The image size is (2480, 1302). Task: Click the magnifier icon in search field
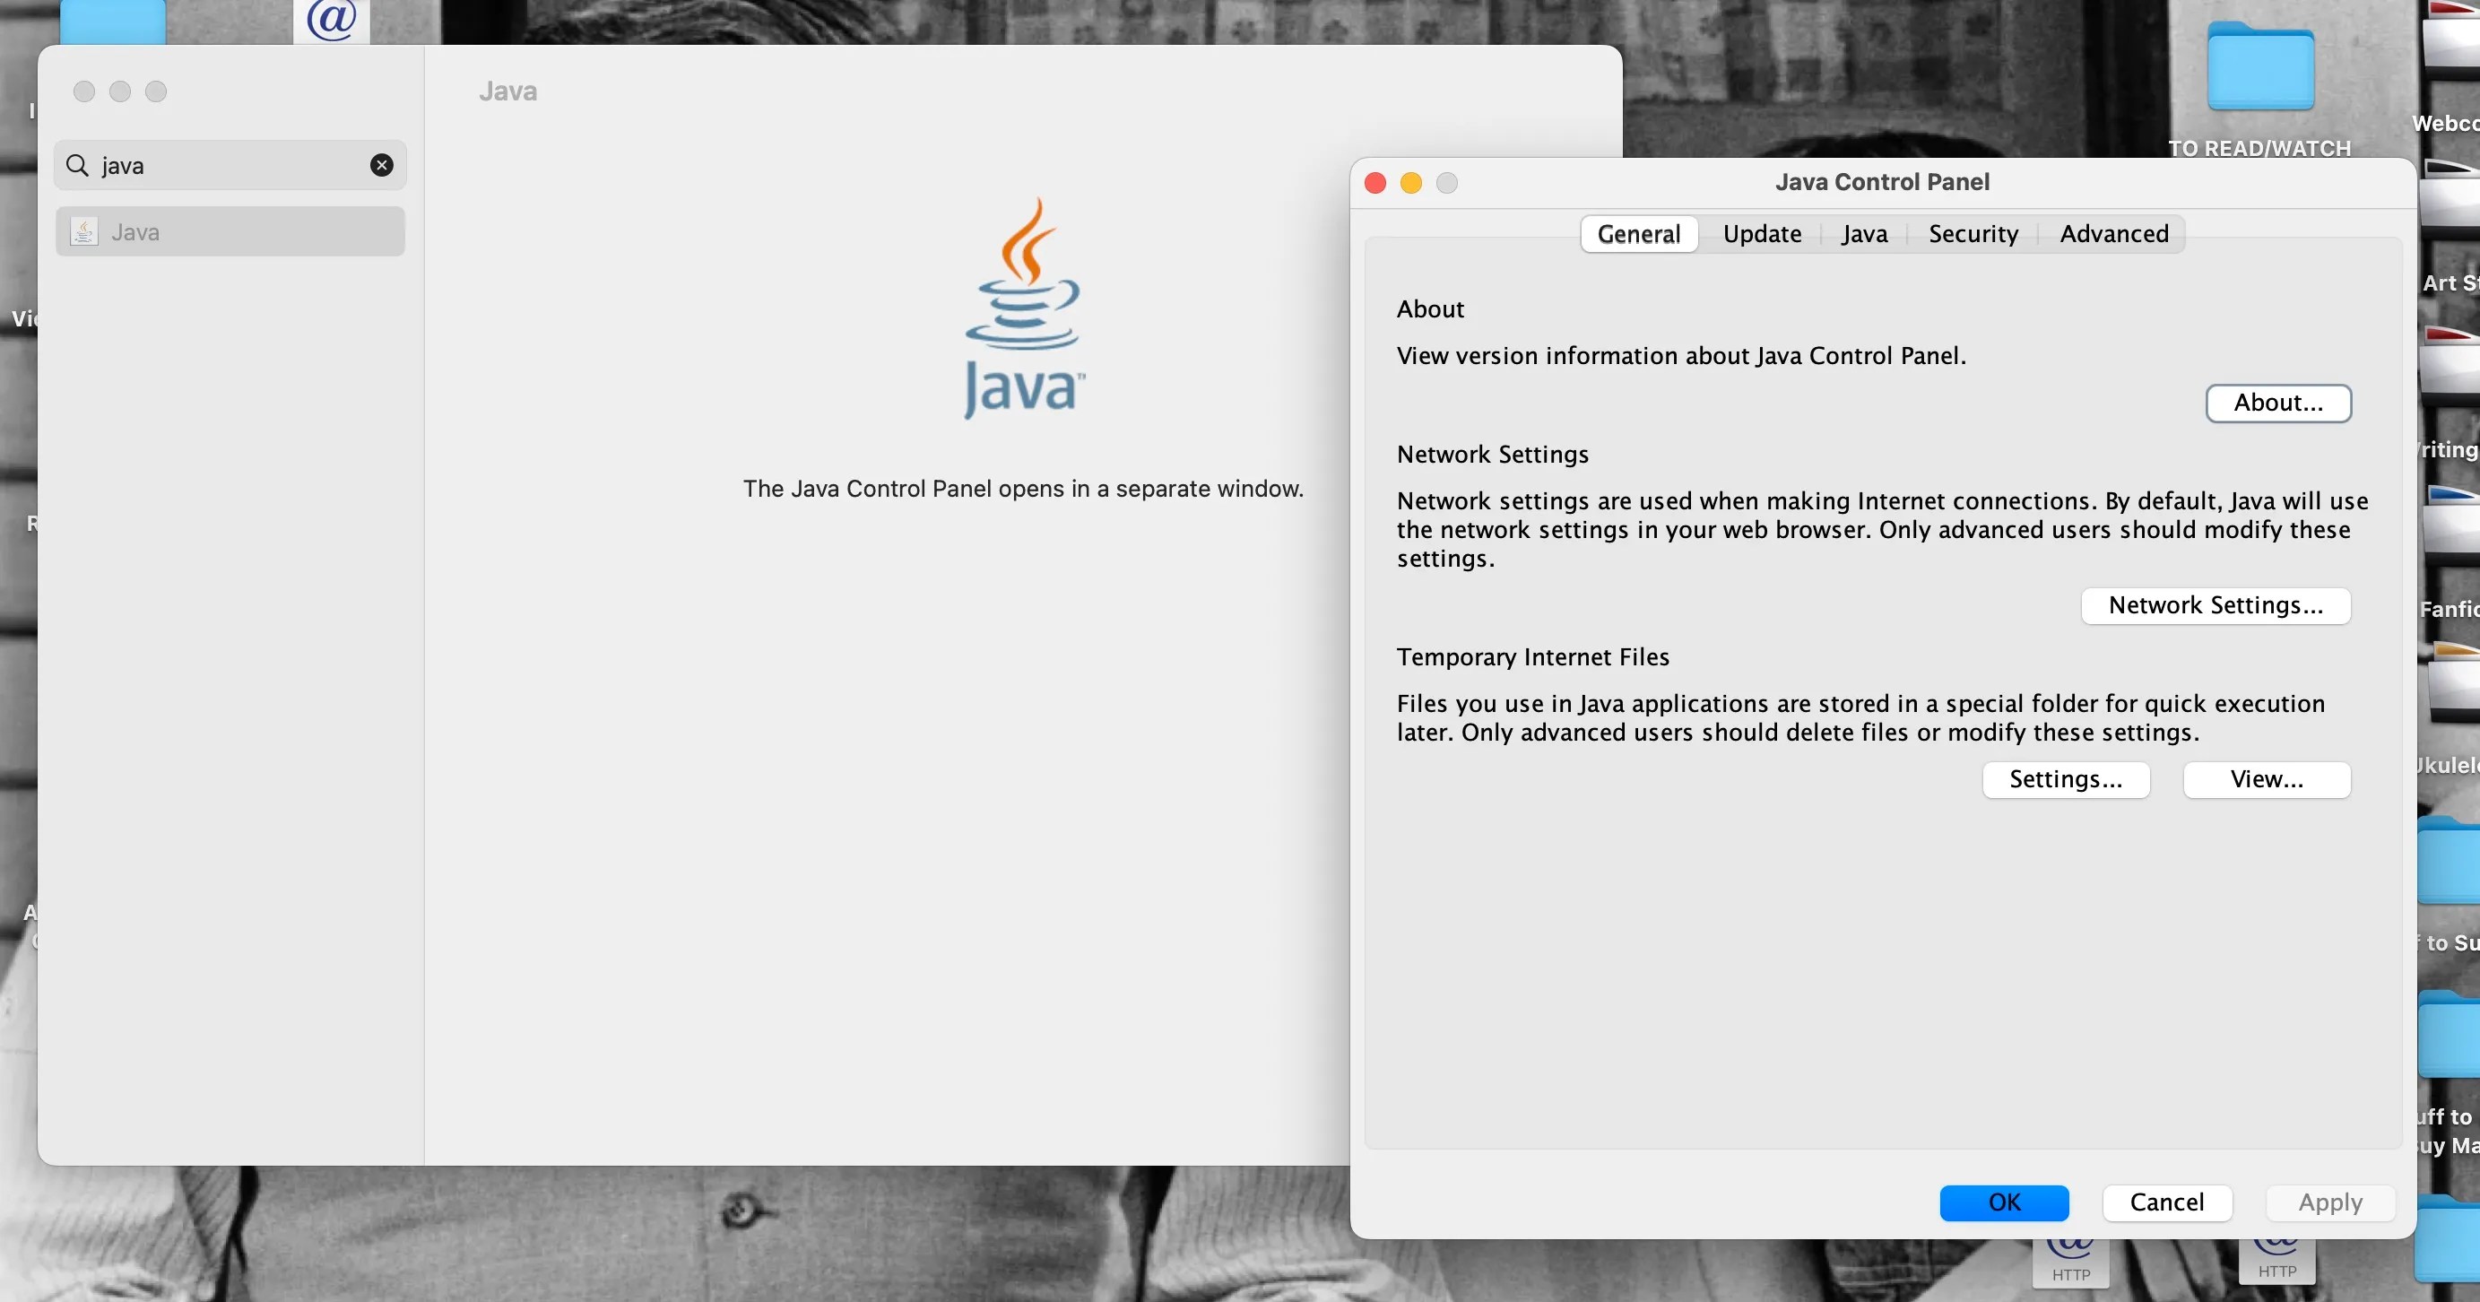click(78, 165)
